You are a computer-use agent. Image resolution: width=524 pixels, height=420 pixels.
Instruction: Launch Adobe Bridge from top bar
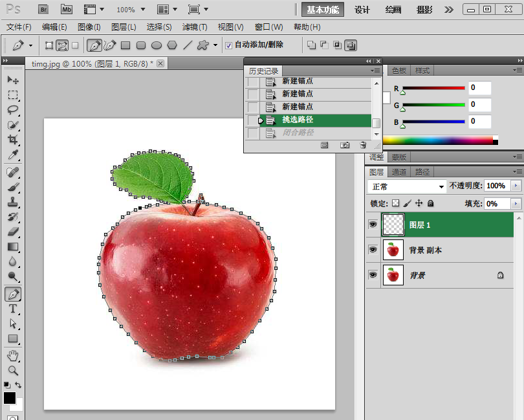tap(43, 10)
